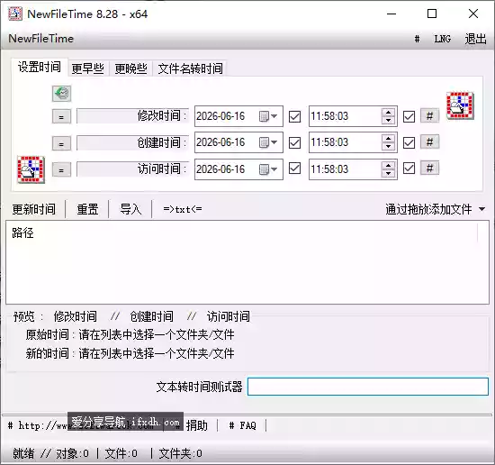Viewport: 495px width, 465px height.
Task: Click the 文本转时间测试器 input box
Action: [x=368, y=387]
